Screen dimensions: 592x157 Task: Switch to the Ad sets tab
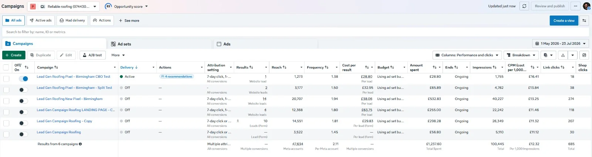(160, 44)
